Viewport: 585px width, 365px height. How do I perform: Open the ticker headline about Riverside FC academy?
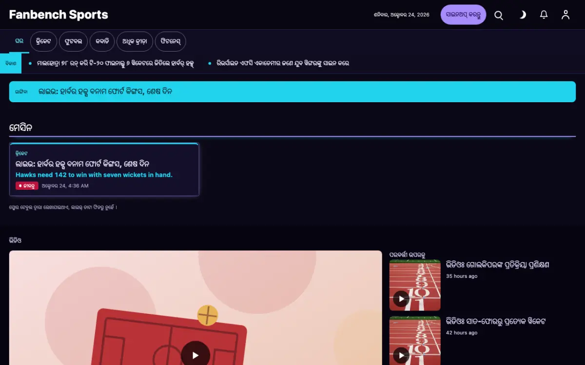pyautogui.click(x=283, y=63)
